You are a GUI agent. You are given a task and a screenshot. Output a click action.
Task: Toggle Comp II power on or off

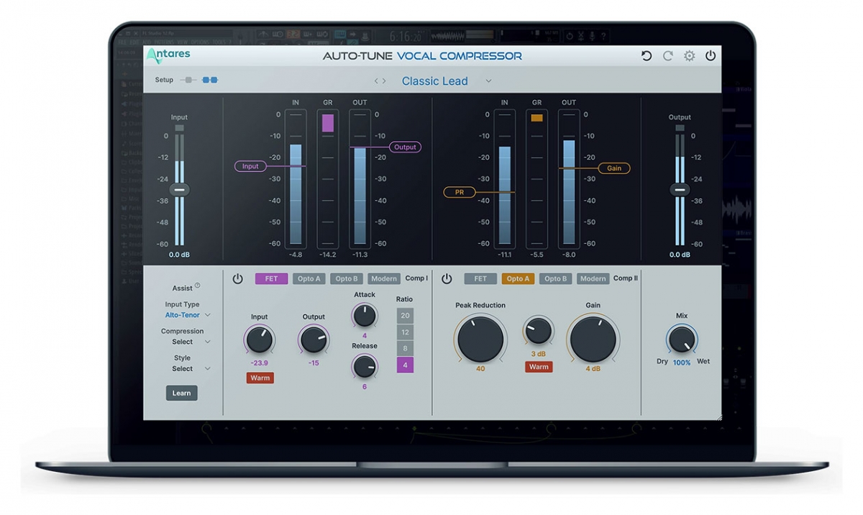tap(447, 278)
